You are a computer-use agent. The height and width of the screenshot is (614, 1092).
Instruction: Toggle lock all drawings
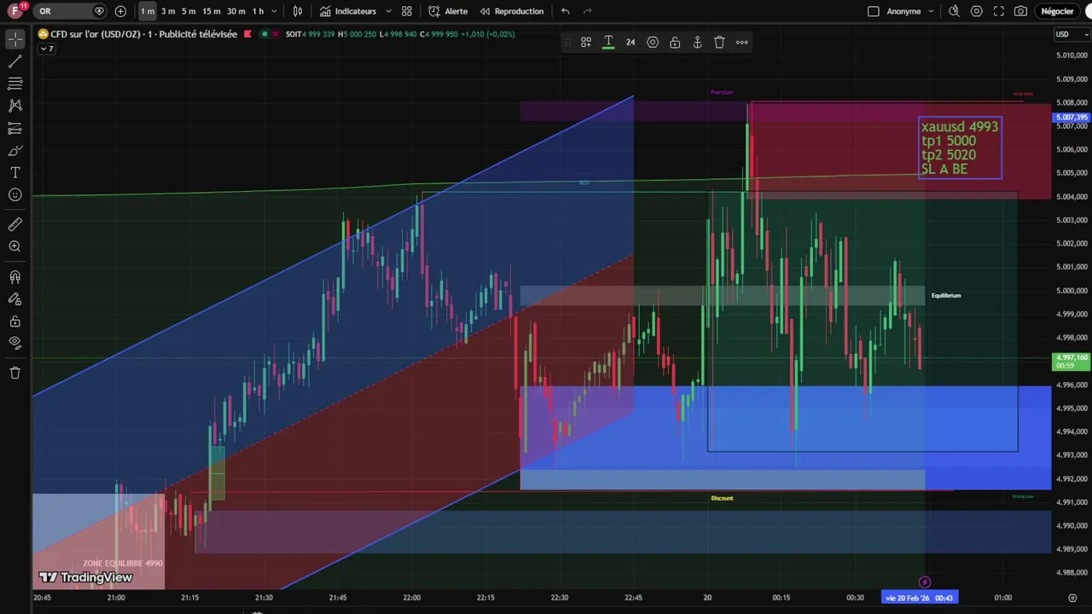point(15,321)
